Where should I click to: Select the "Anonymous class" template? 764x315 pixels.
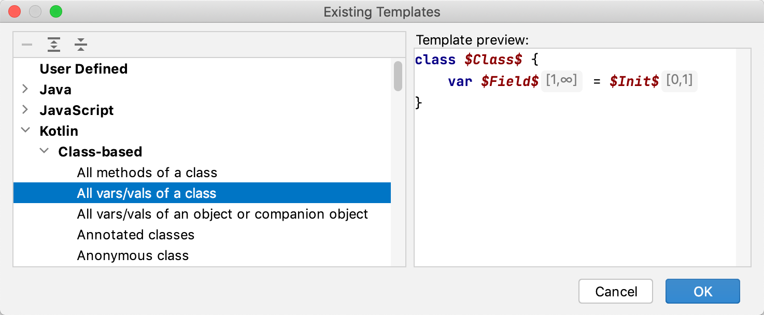133,255
